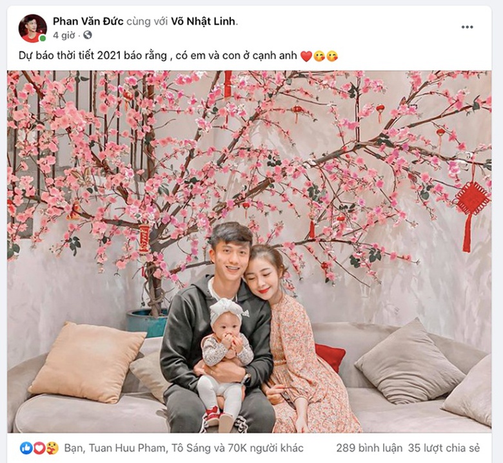Click the post caption text about 2021
The width and height of the screenshot is (503, 463).
point(158,56)
